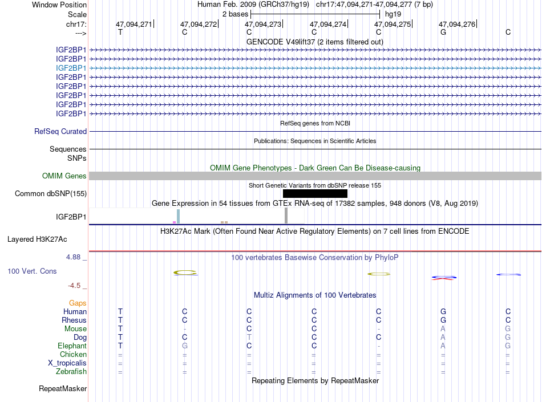Select position label 47,094,276
542x402 pixels.
point(457,24)
